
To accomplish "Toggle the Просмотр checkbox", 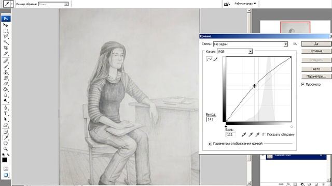I will pos(303,84).
